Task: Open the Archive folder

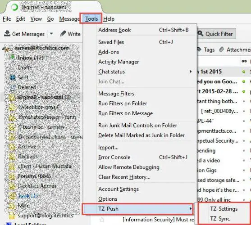Action: tap(27, 147)
